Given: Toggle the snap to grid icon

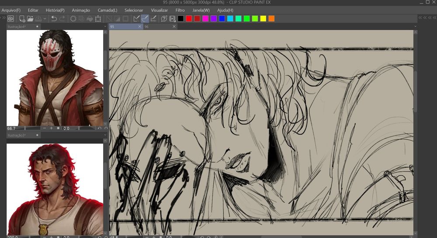Looking at the screenshot, I should (x=153, y=19).
